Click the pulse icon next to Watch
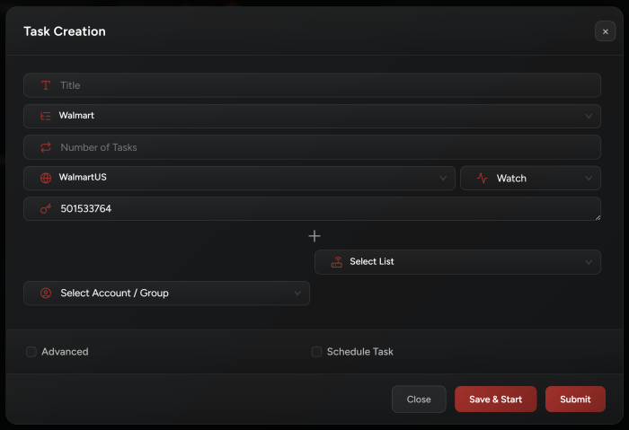 (x=483, y=178)
